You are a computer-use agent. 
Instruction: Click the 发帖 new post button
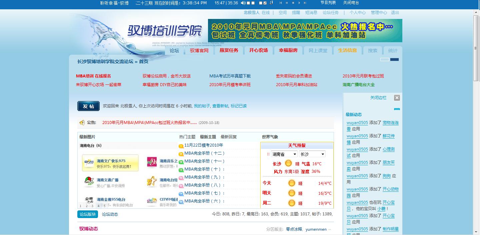[x=89, y=106]
